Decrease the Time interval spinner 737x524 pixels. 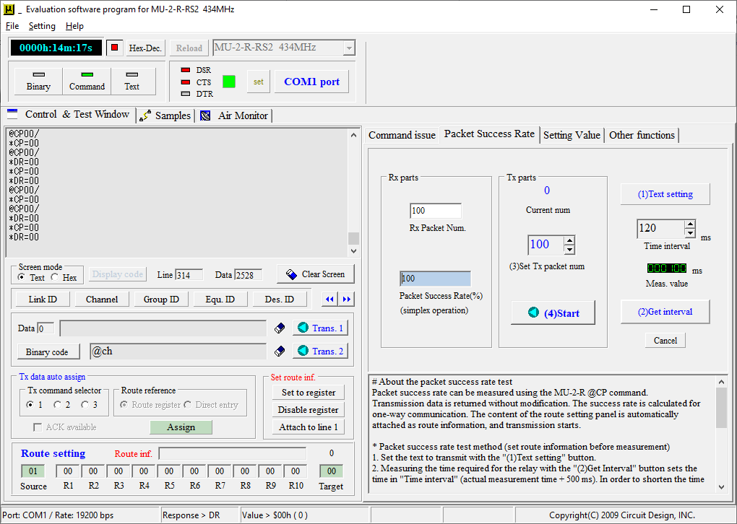click(689, 233)
